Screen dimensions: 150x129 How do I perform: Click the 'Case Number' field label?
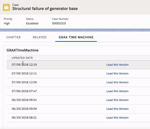coord(60,19)
